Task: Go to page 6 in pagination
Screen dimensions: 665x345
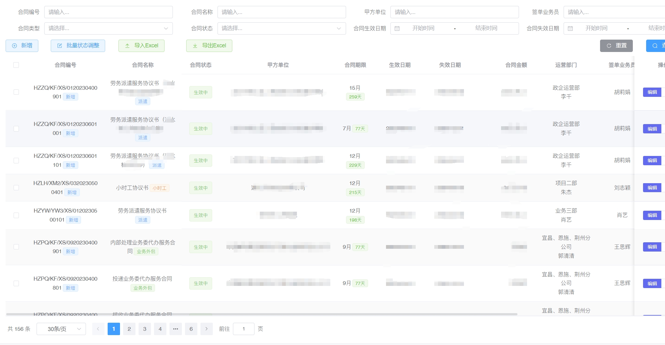Action: coord(191,329)
